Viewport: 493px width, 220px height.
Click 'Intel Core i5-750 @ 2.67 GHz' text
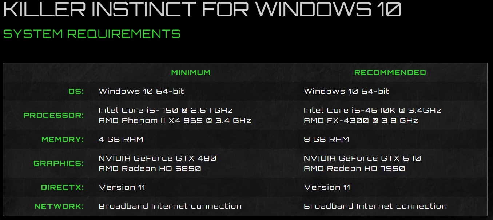tap(166, 110)
